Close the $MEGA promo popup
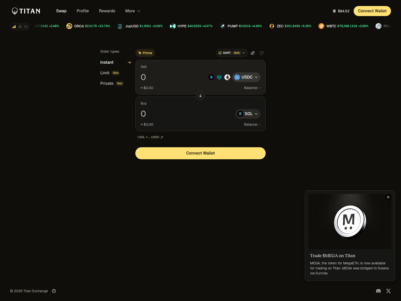 pyautogui.click(x=388, y=197)
